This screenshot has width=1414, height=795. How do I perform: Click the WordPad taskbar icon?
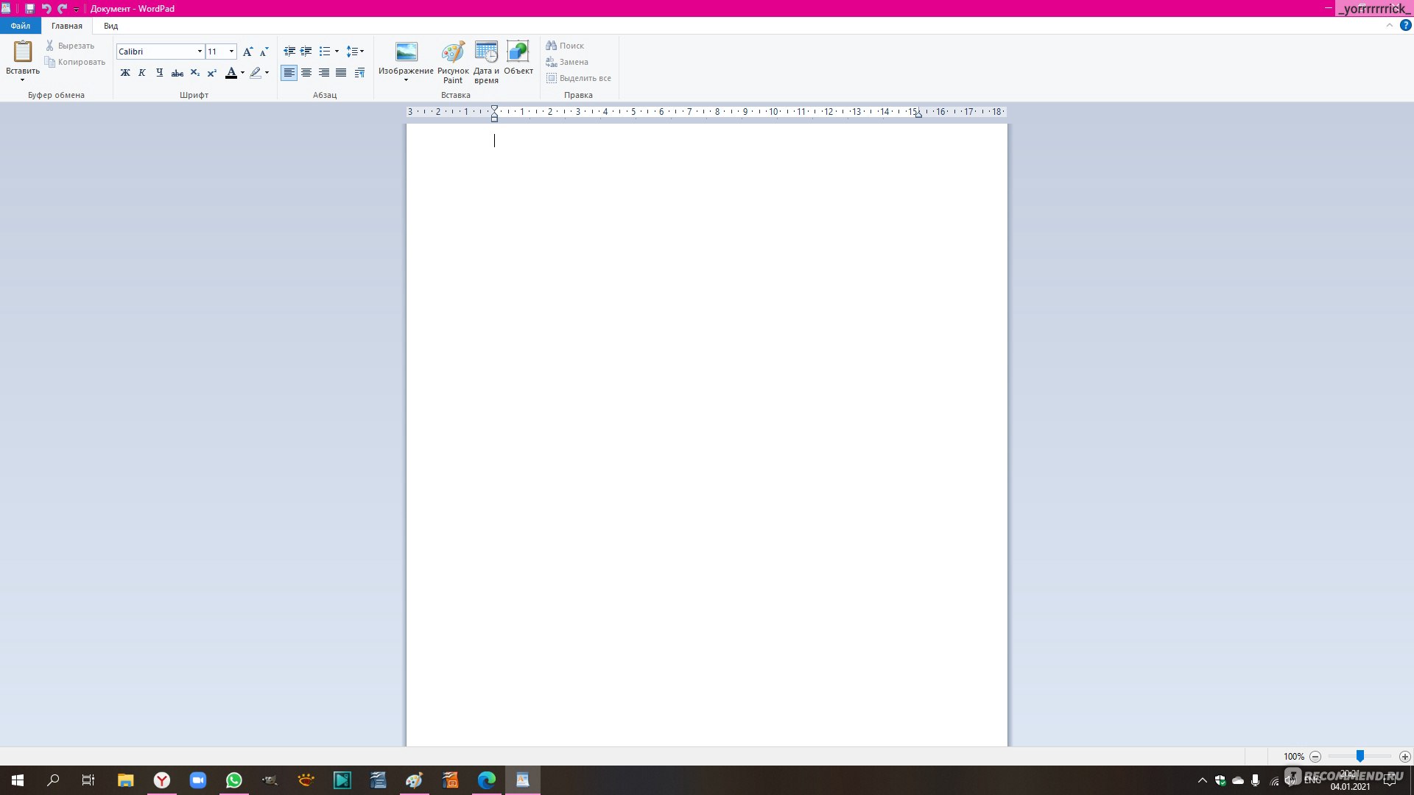click(522, 780)
